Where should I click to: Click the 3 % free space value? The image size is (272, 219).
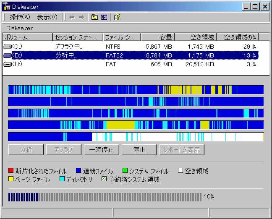pos(251,64)
